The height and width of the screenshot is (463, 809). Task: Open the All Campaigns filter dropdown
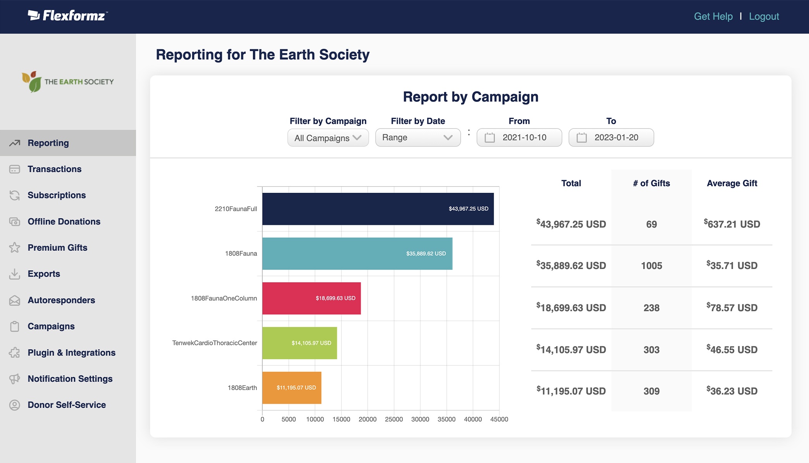coord(328,138)
